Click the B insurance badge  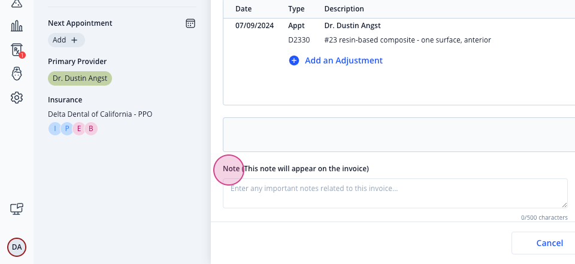pyautogui.click(x=91, y=129)
